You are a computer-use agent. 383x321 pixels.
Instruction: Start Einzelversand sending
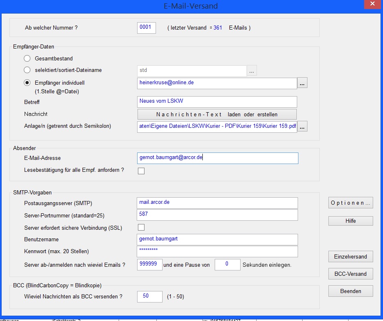[x=351, y=257]
